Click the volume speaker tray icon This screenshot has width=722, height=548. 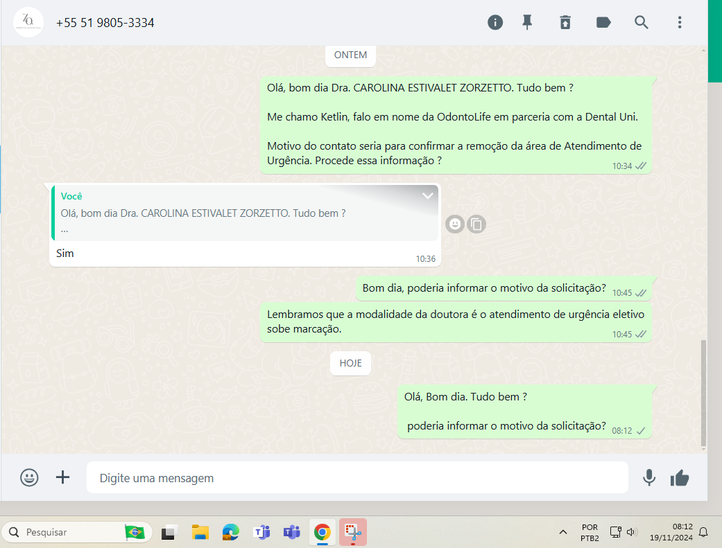click(631, 532)
